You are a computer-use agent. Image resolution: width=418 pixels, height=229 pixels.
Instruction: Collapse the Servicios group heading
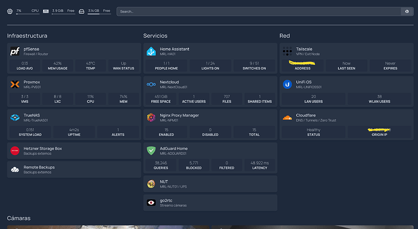(155, 36)
